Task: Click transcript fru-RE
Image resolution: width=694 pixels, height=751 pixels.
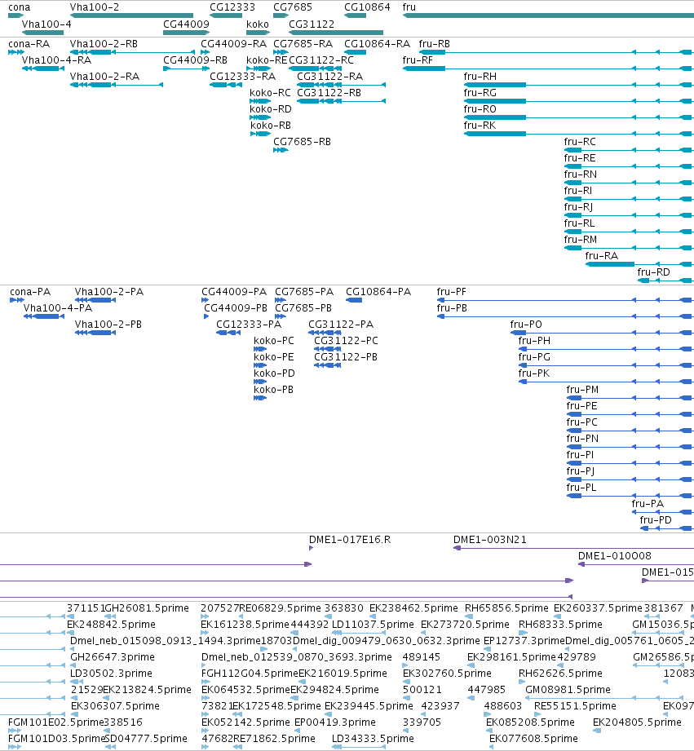Action: coord(580,158)
